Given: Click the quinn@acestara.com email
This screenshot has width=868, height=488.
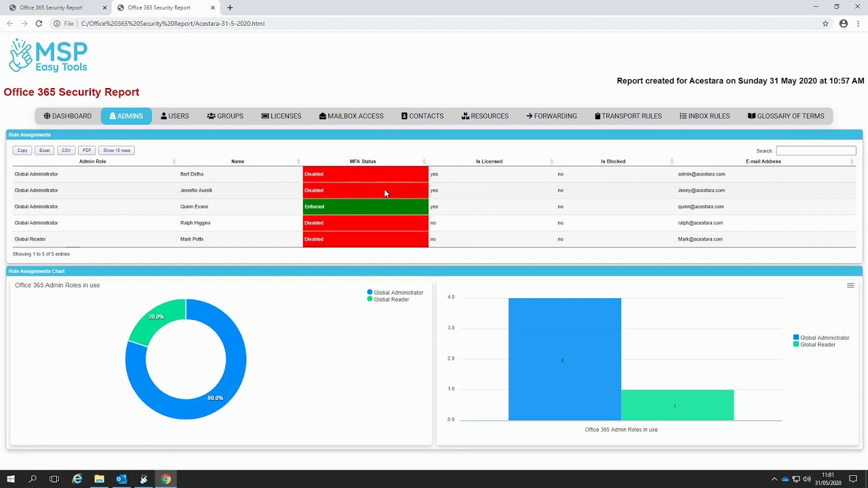Looking at the screenshot, I should coord(701,207).
